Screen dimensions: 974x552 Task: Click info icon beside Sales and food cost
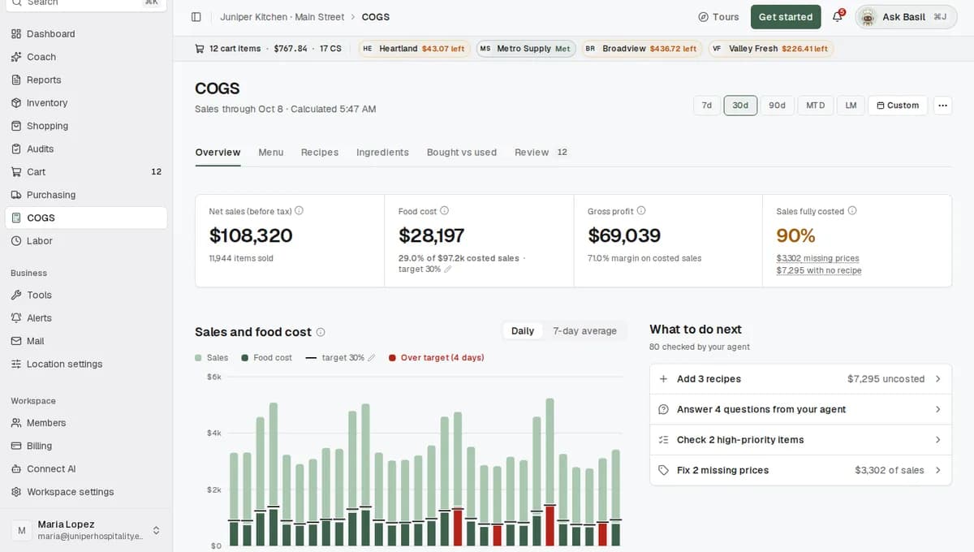pyautogui.click(x=321, y=332)
